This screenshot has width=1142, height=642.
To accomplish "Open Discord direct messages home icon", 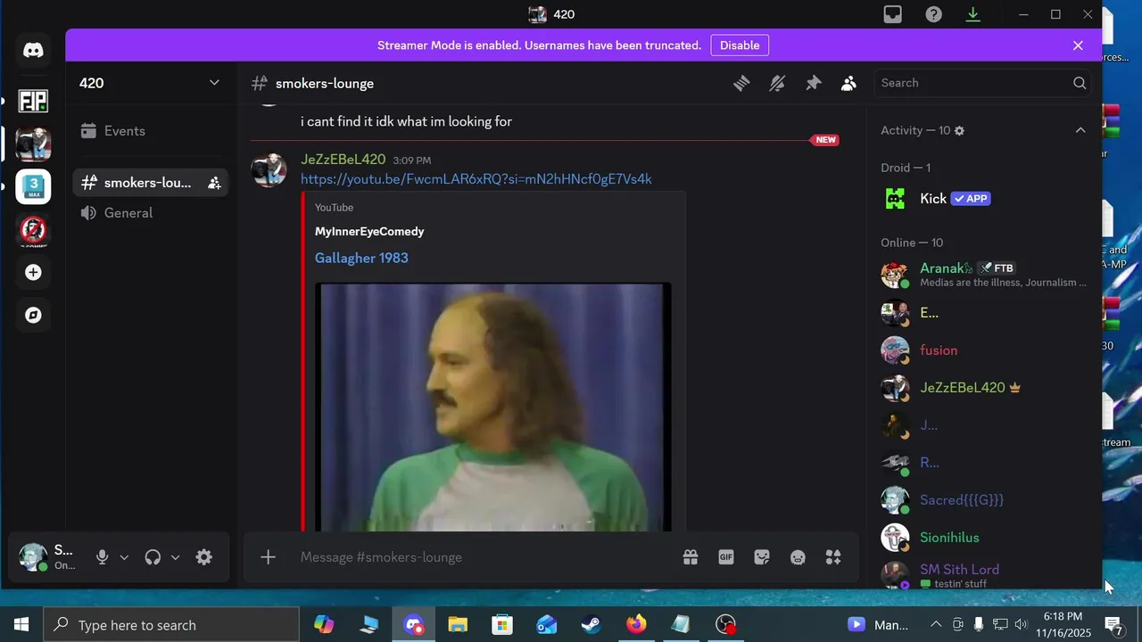I will (33, 52).
